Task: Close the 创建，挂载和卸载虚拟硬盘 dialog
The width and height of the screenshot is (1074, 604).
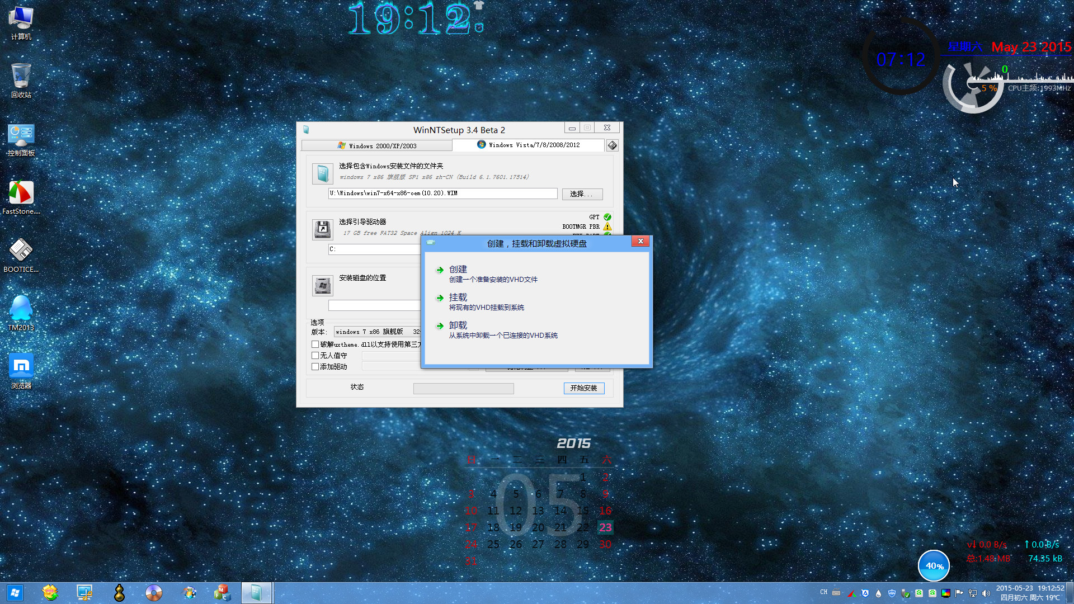Action: [x=640, y=241]
